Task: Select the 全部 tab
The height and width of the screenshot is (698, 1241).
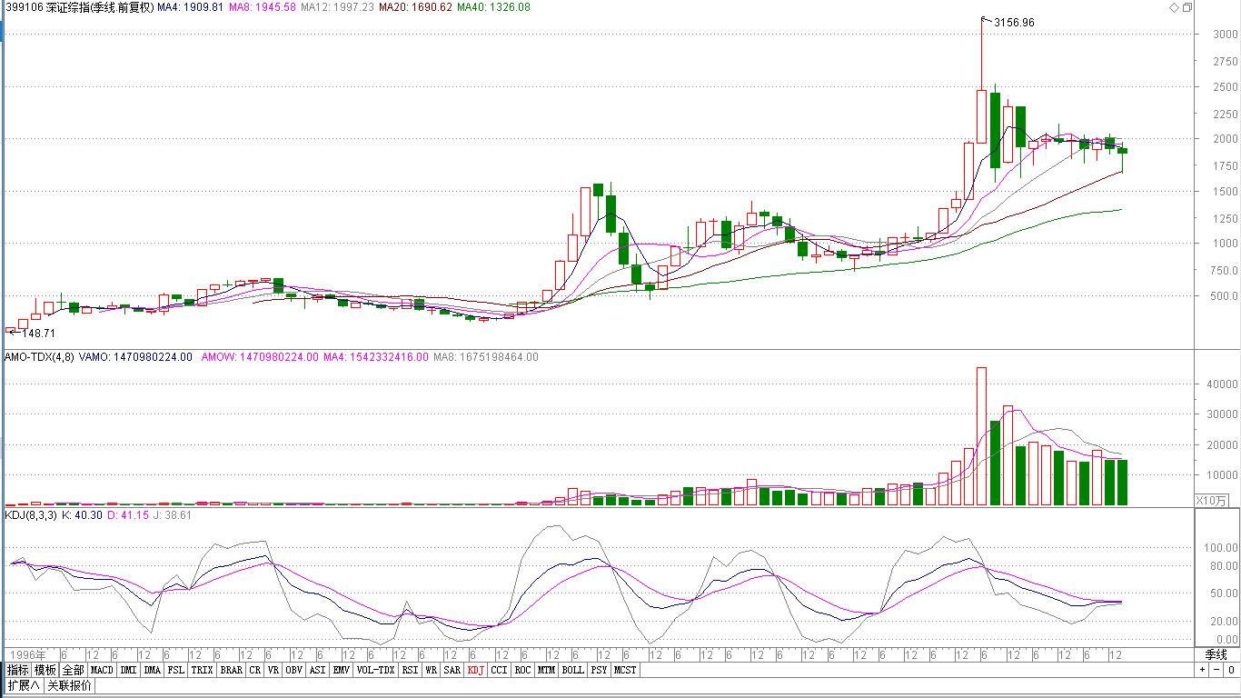Action: tap(73, 670)
